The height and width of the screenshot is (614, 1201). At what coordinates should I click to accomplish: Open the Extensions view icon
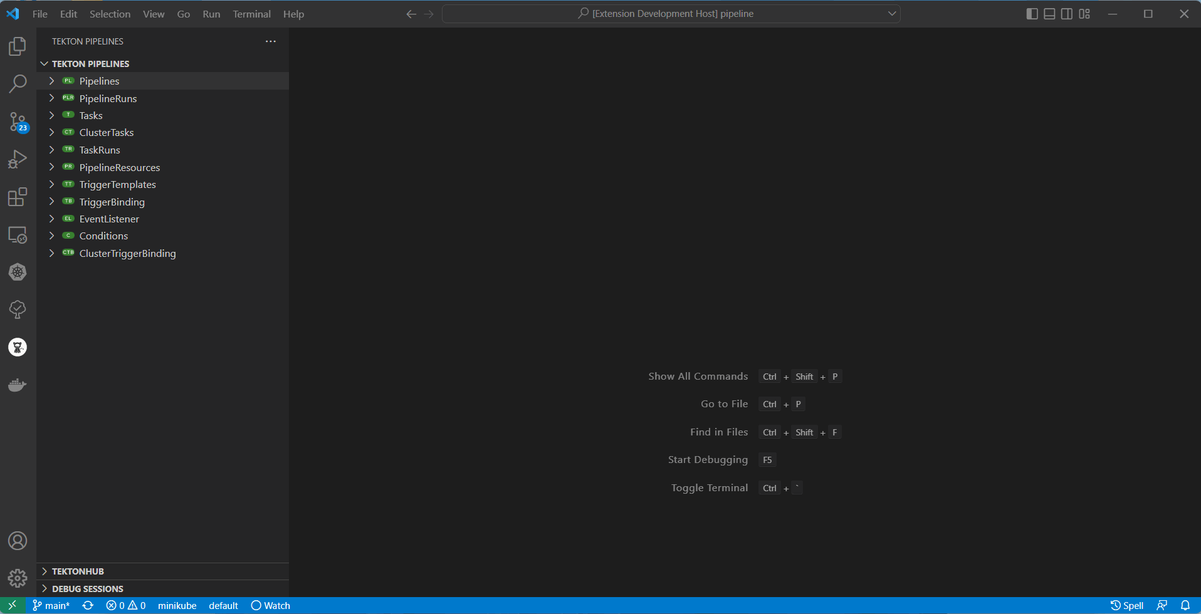tap(18, 197)
